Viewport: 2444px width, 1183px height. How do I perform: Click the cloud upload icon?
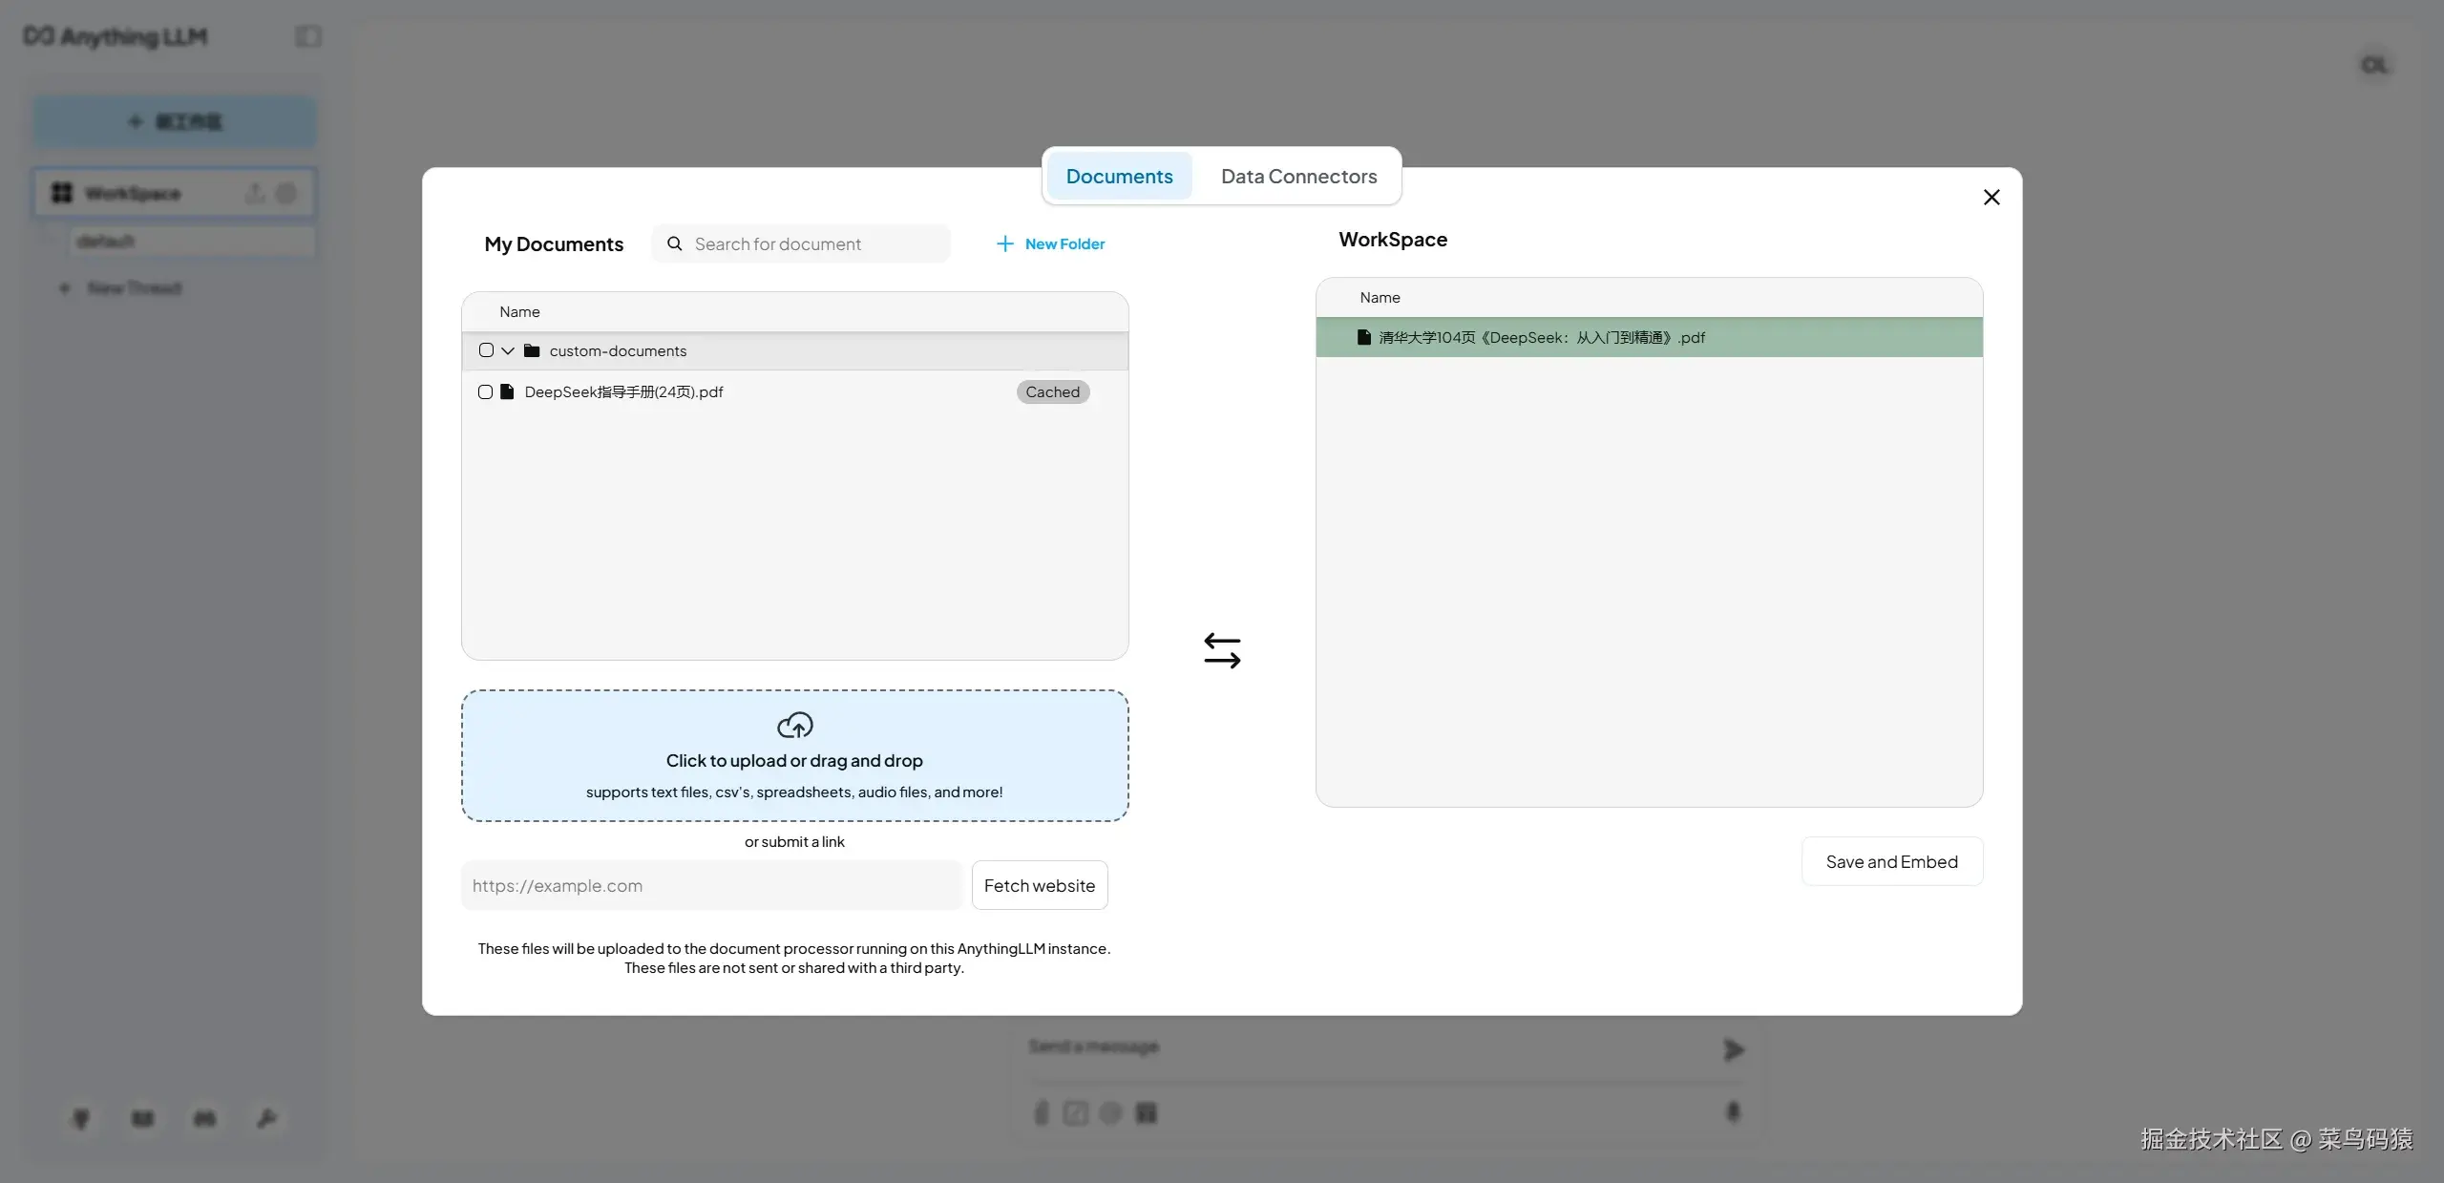(794, 726)
